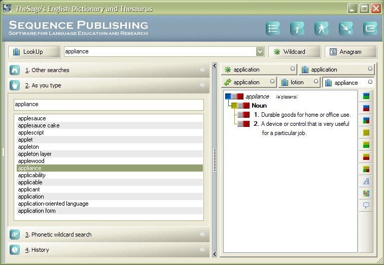384x265 pixels.
Task: Close the wildcard application tab
Action: (x=293, y=69)
